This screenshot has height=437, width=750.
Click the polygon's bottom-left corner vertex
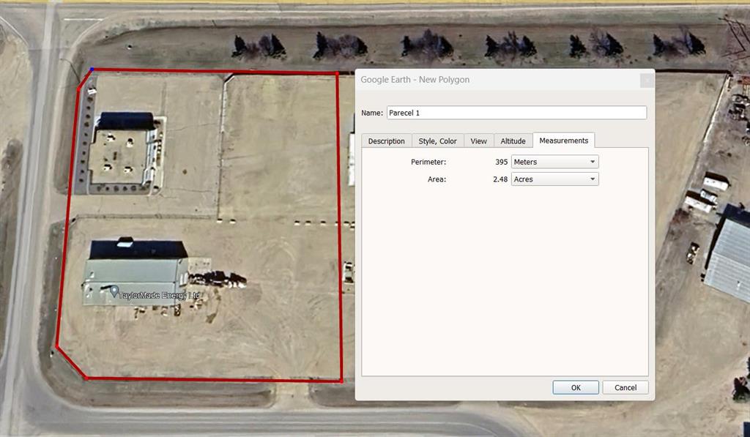click(86, 378)
